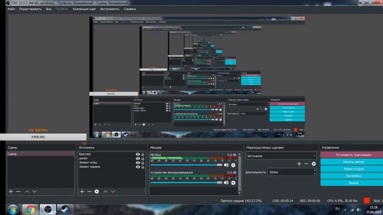The image size is (383, 215).
Task: Open Steam from taskbar
Action: click(x=65, y=210)
